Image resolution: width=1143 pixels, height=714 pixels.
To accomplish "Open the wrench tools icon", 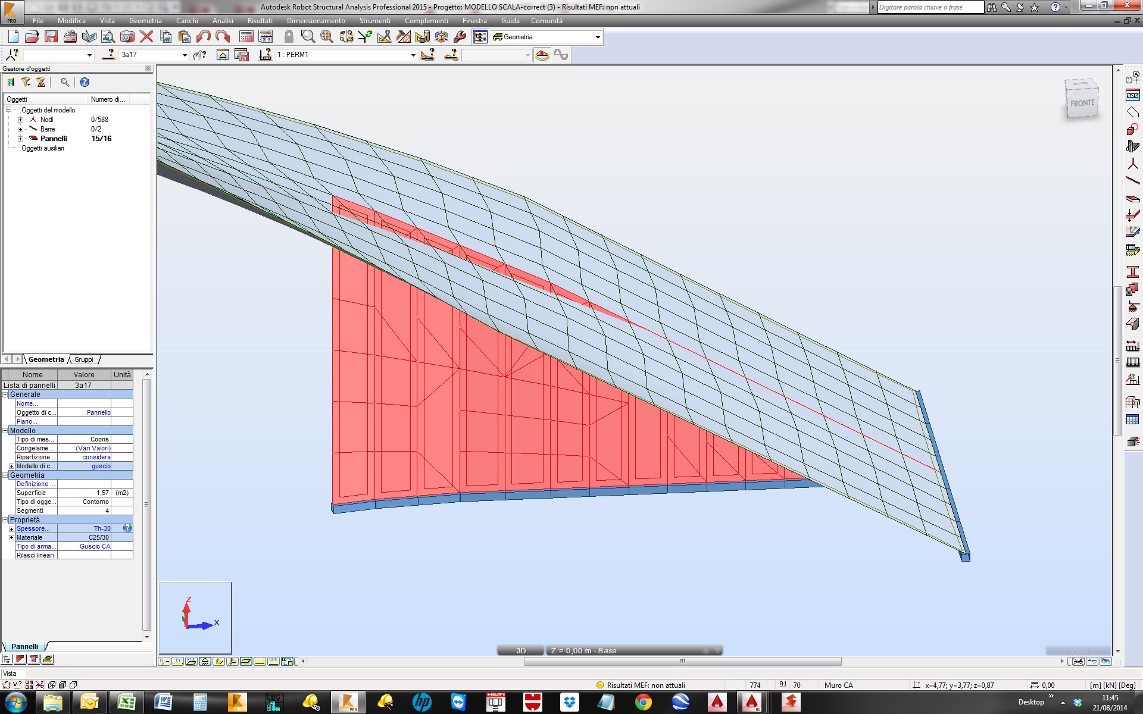I will pyautogui.click(x=460, y=37).
